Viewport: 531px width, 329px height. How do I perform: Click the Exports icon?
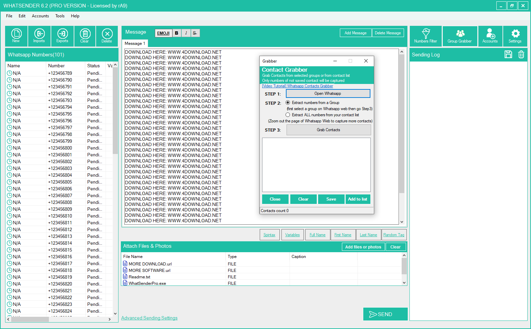(62, 36)
